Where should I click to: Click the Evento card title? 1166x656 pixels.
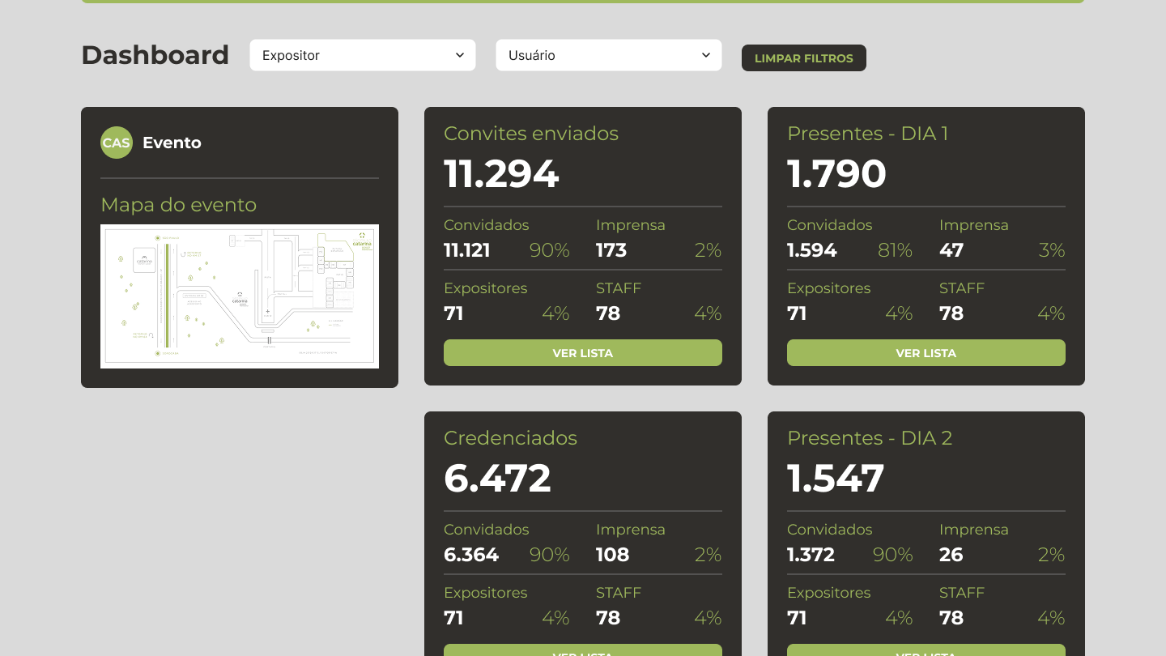(x=172, y=143)
